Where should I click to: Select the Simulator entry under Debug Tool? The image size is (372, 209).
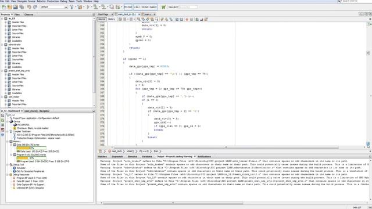[21, 168]
